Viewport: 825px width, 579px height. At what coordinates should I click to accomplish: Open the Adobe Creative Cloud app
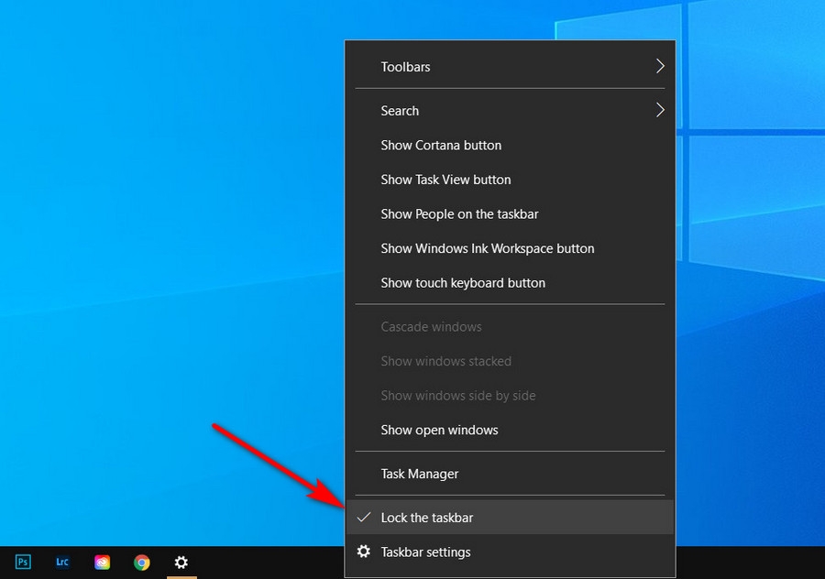point(102,562)
